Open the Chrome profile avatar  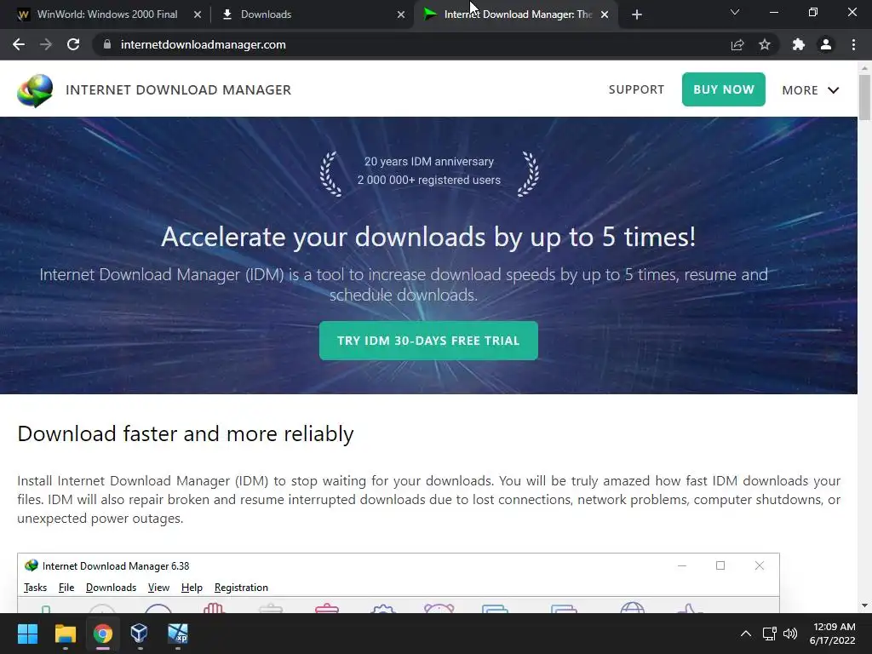click(x=826, y=44)
